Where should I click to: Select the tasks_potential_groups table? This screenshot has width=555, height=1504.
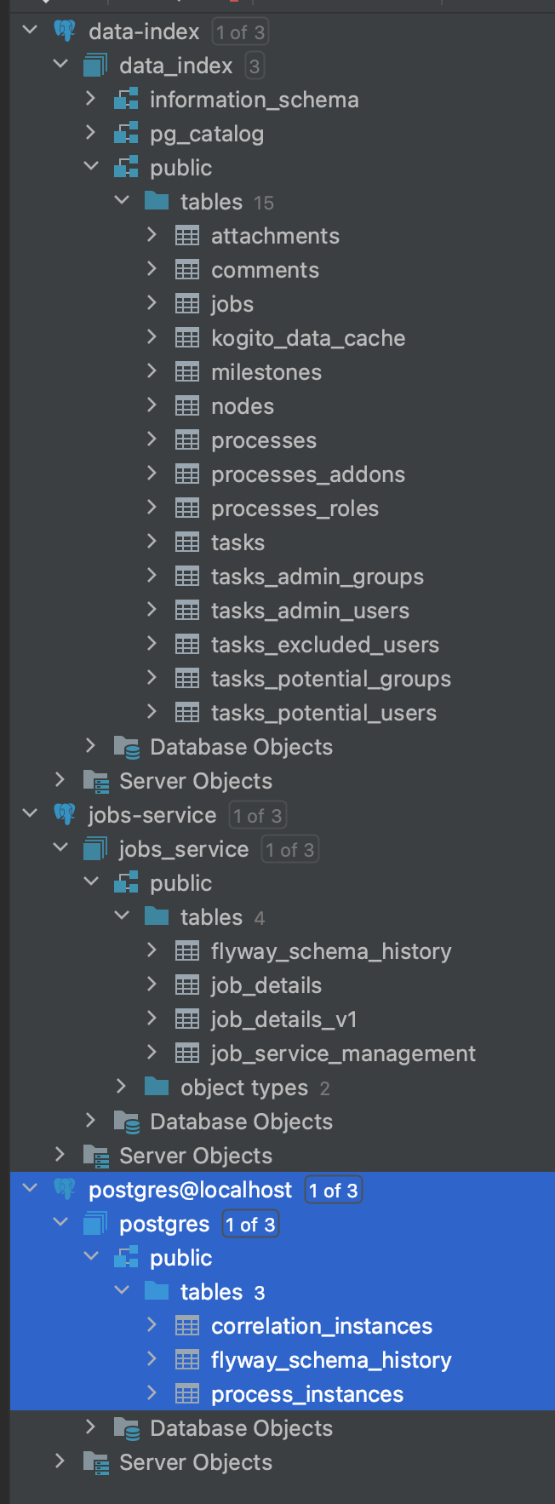point(330,679)
